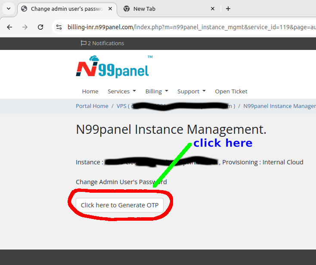The image size is (316, 265).
Task: Click the browser forward arrow
Action: tap(25, 27)
